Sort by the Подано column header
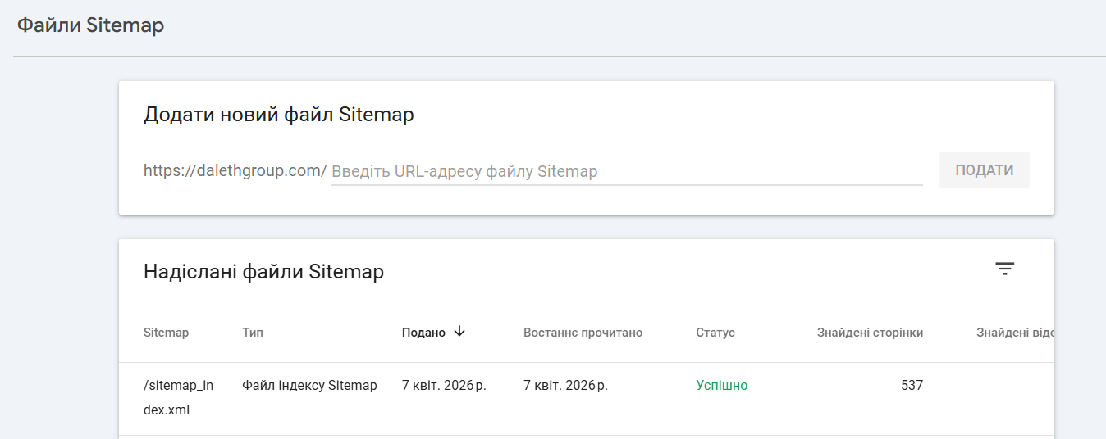This screenshot has width=1106, height=439. [x=423, y=333]
